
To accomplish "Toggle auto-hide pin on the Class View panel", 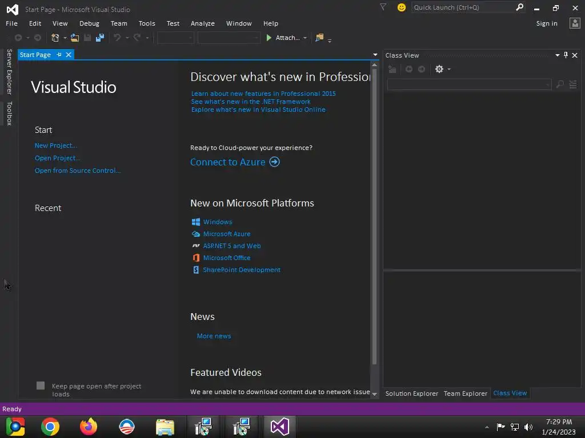I will [x=566, y=55].
